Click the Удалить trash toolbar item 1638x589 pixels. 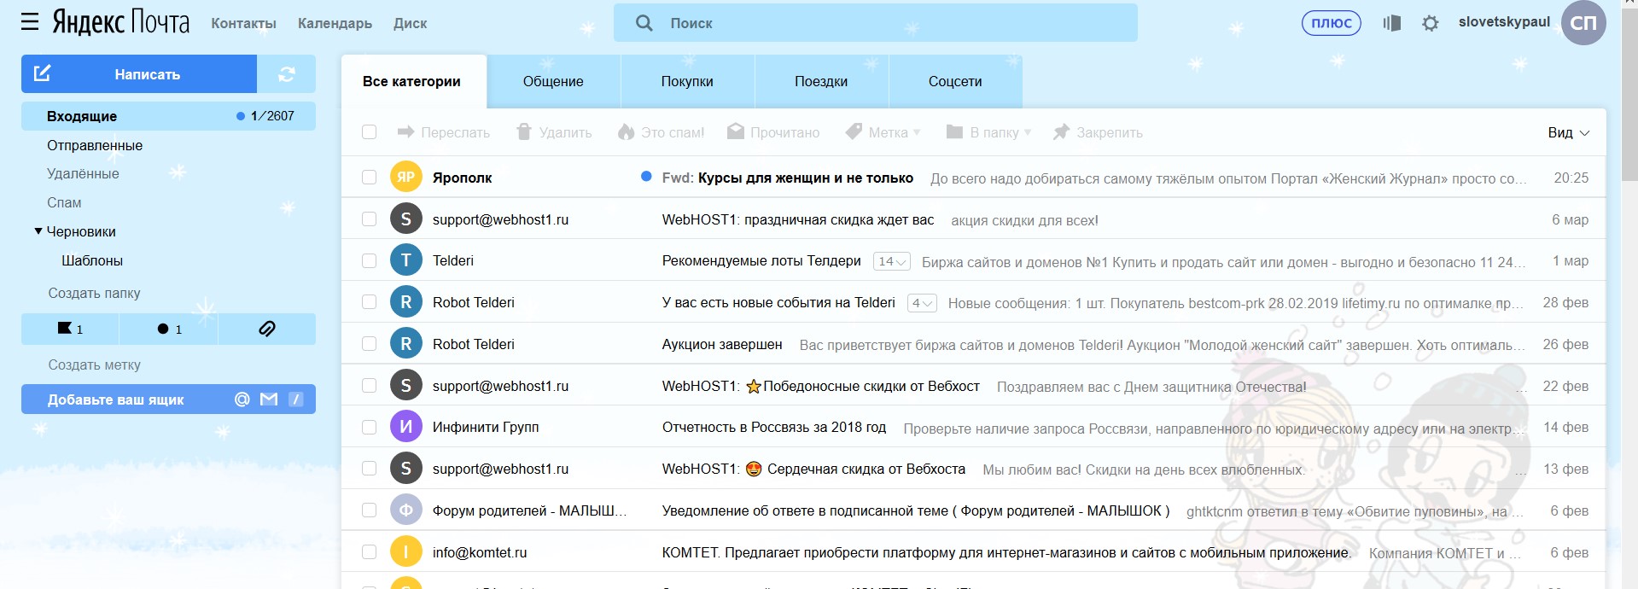[x=554, y=132]
